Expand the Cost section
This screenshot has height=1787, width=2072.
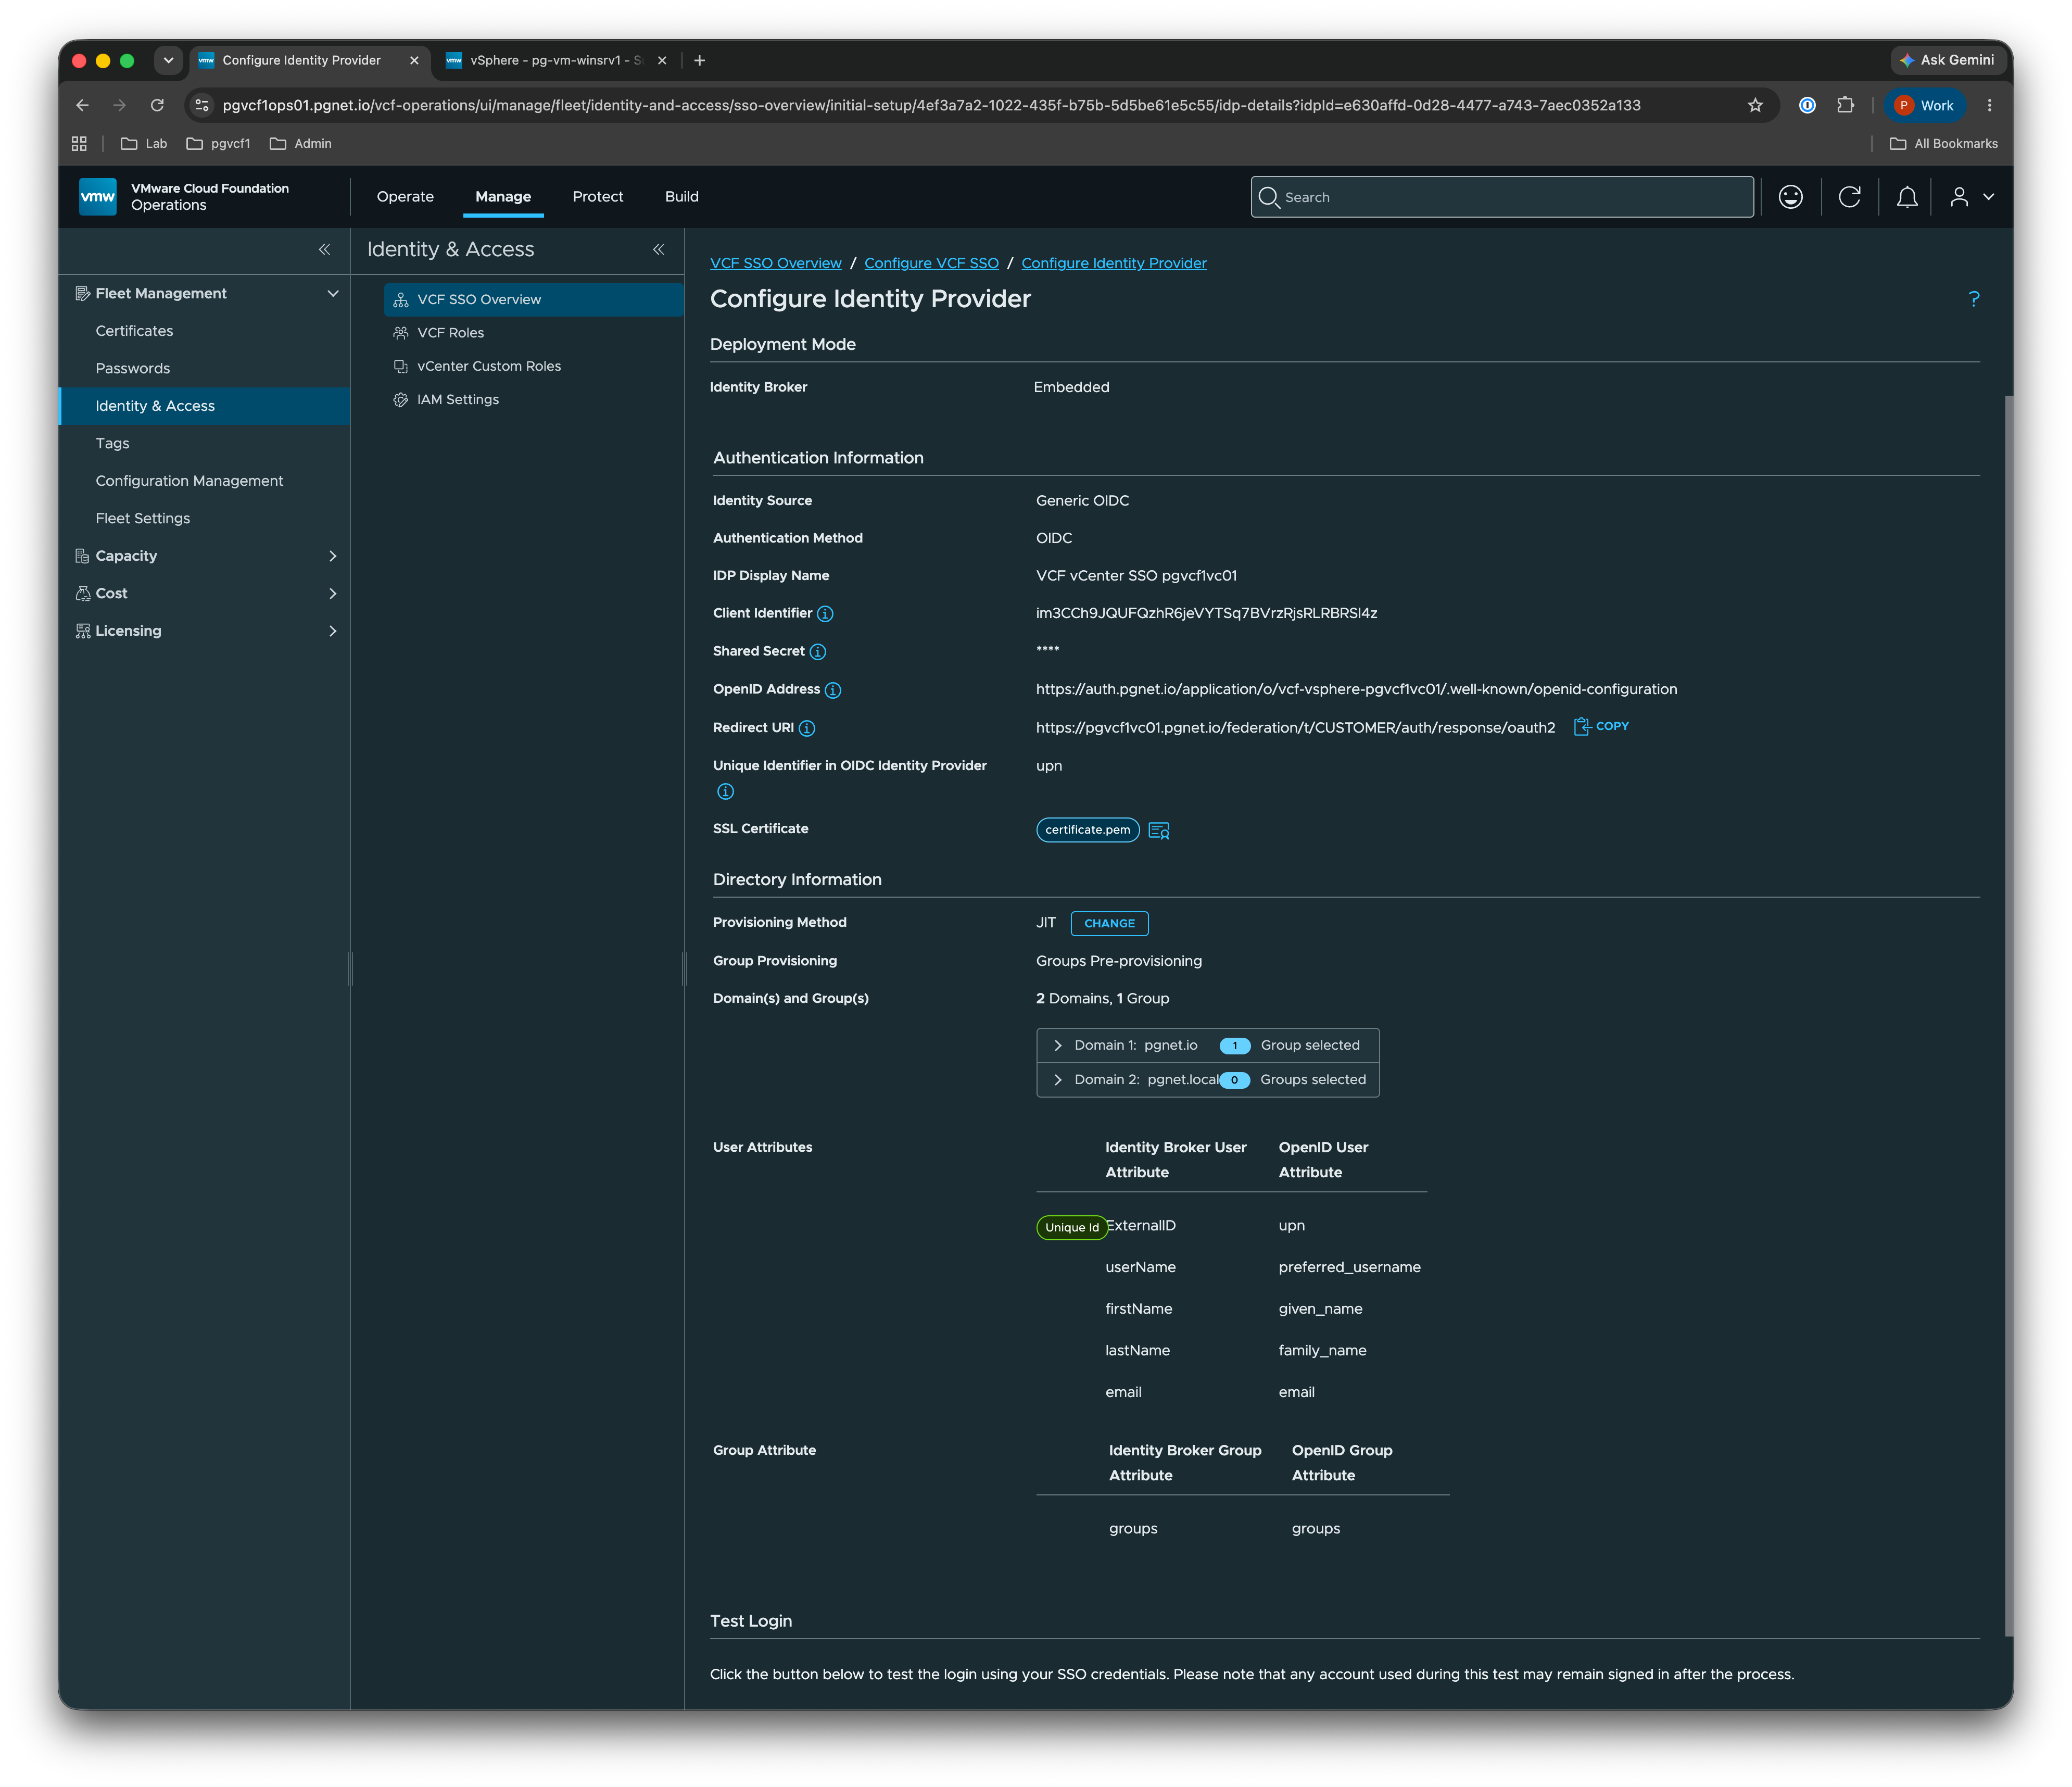(333, 594)
